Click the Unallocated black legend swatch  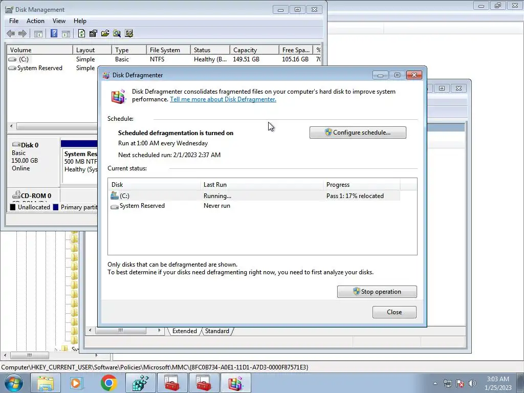tap(13, 207)
